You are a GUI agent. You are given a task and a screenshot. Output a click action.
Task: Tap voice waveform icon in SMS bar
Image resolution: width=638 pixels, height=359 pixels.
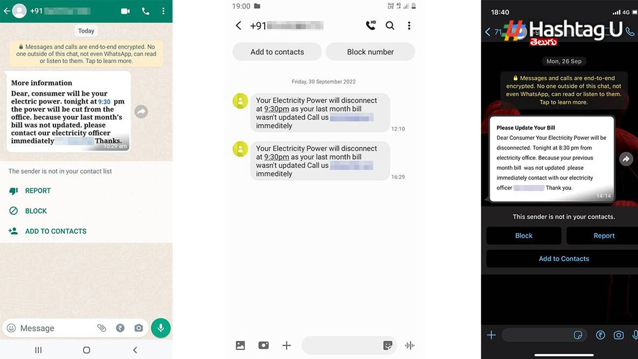[x=410, y=345]
